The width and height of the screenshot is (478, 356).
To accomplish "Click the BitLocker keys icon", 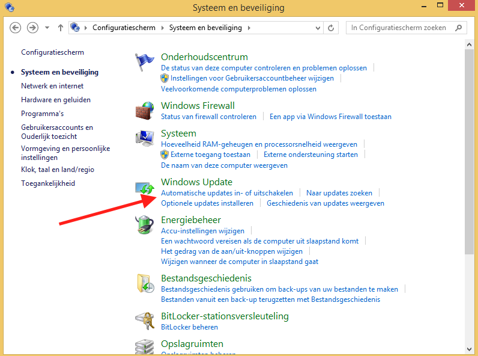I will click(x=145, y=321).
